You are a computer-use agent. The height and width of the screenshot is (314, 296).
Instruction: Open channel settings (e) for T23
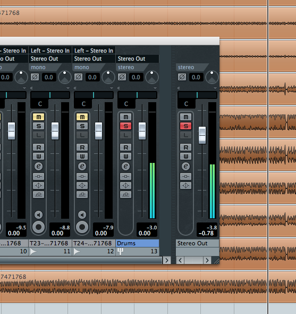click(x=39, y=166)
